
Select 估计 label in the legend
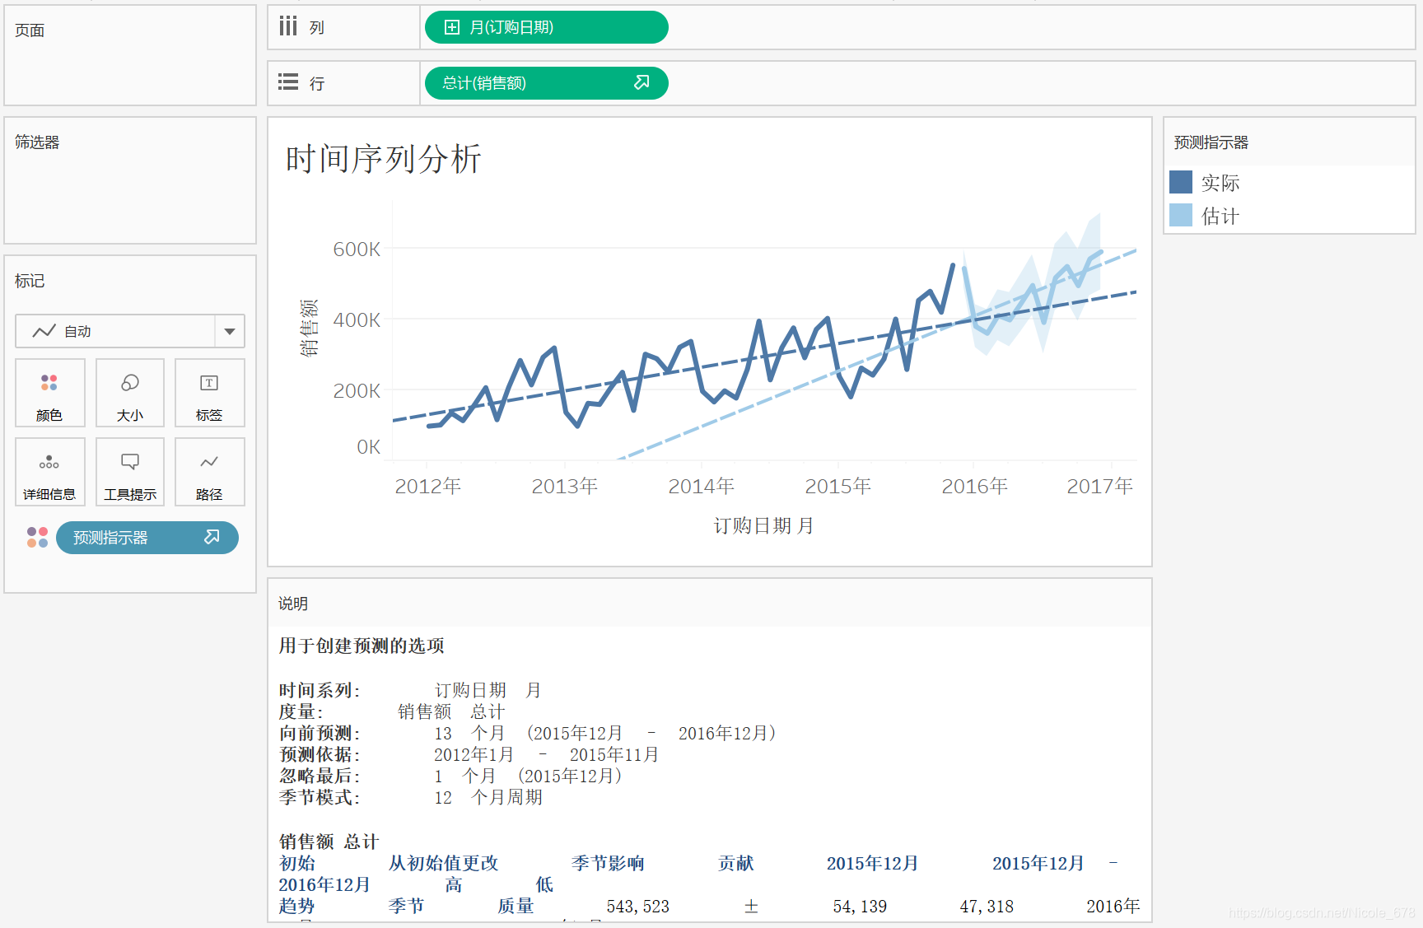tap(1220, 216)
